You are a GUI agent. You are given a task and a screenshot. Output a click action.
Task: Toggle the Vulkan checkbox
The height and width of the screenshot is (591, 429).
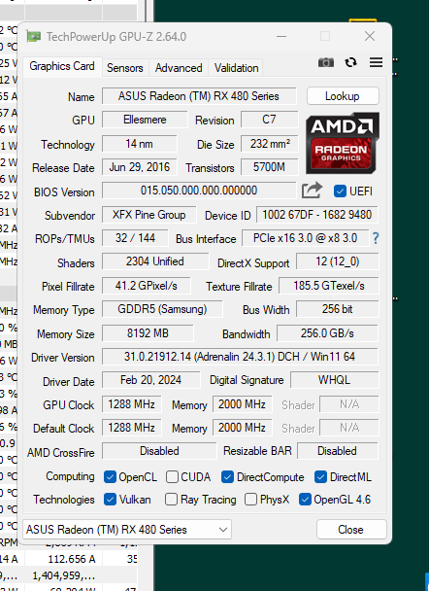pos(110,500)
